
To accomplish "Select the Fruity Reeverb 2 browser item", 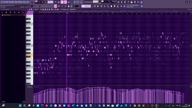I will 13,15.
